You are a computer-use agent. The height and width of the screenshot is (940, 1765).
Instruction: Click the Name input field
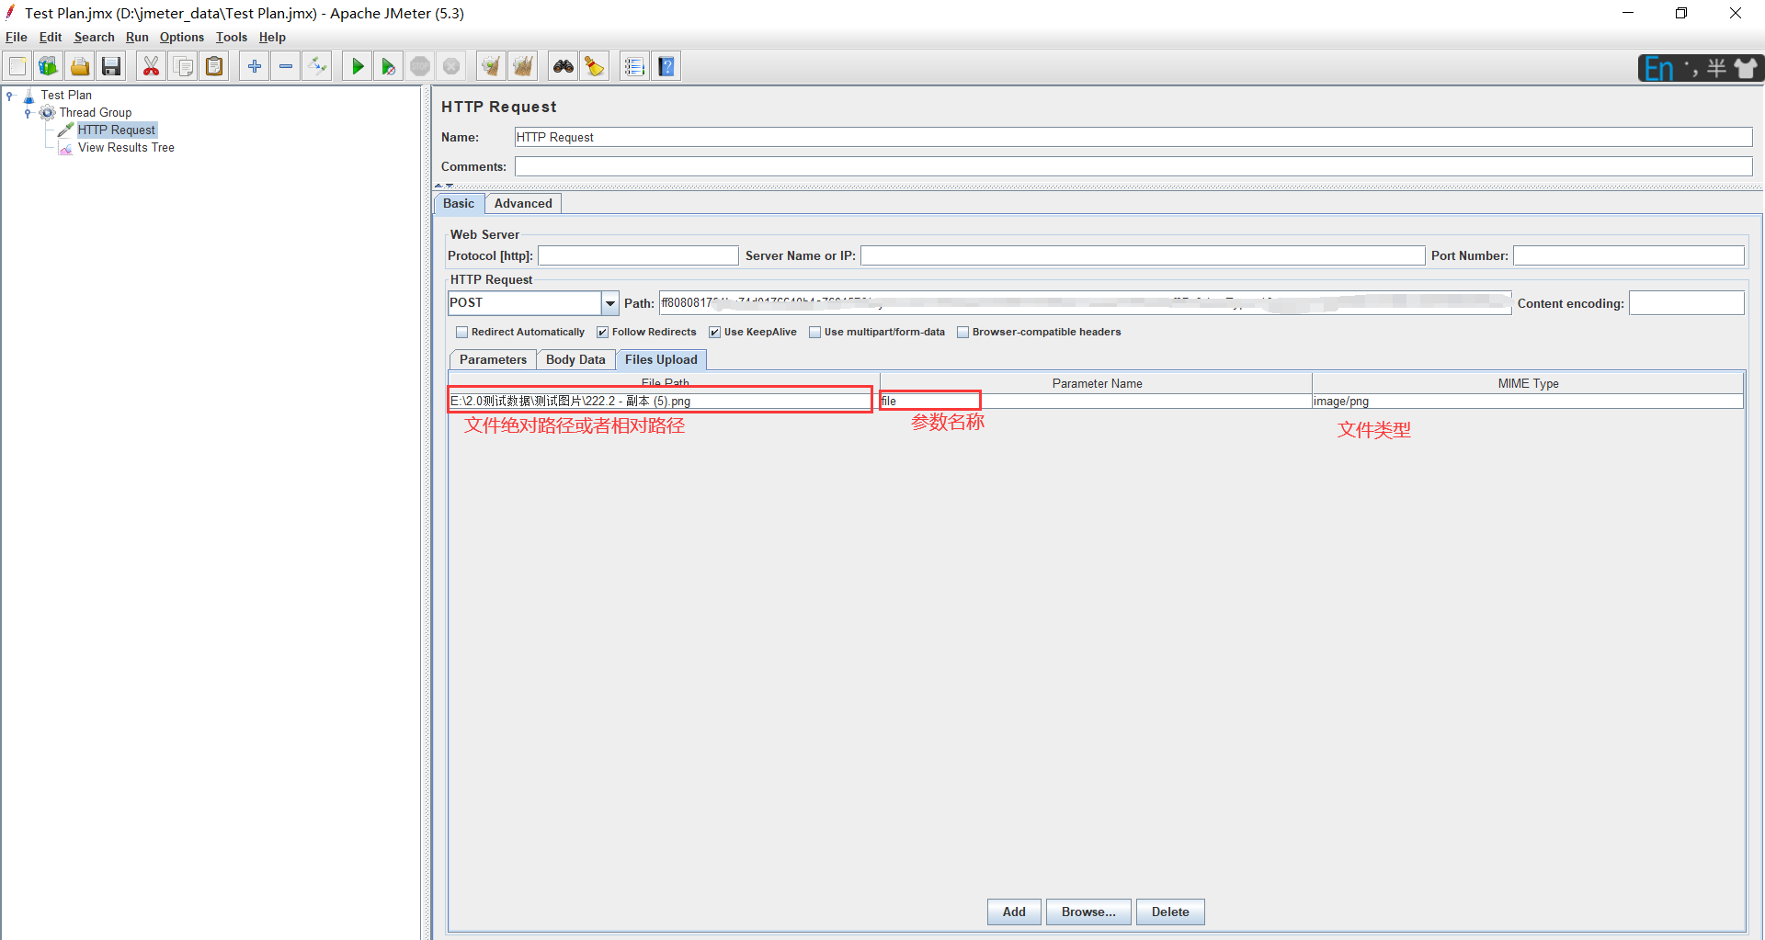click(x=1133, y=137)
